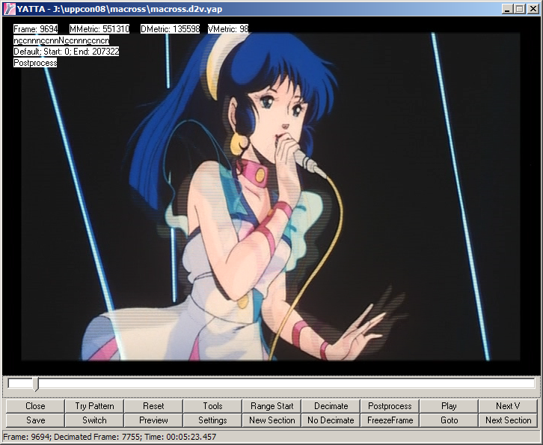Image resolution: width=543 pixels, height=445 pixels.
Task: Click the pattern string 'nccnnnccnnNccnnnccncn'
Action: point(61,40)
